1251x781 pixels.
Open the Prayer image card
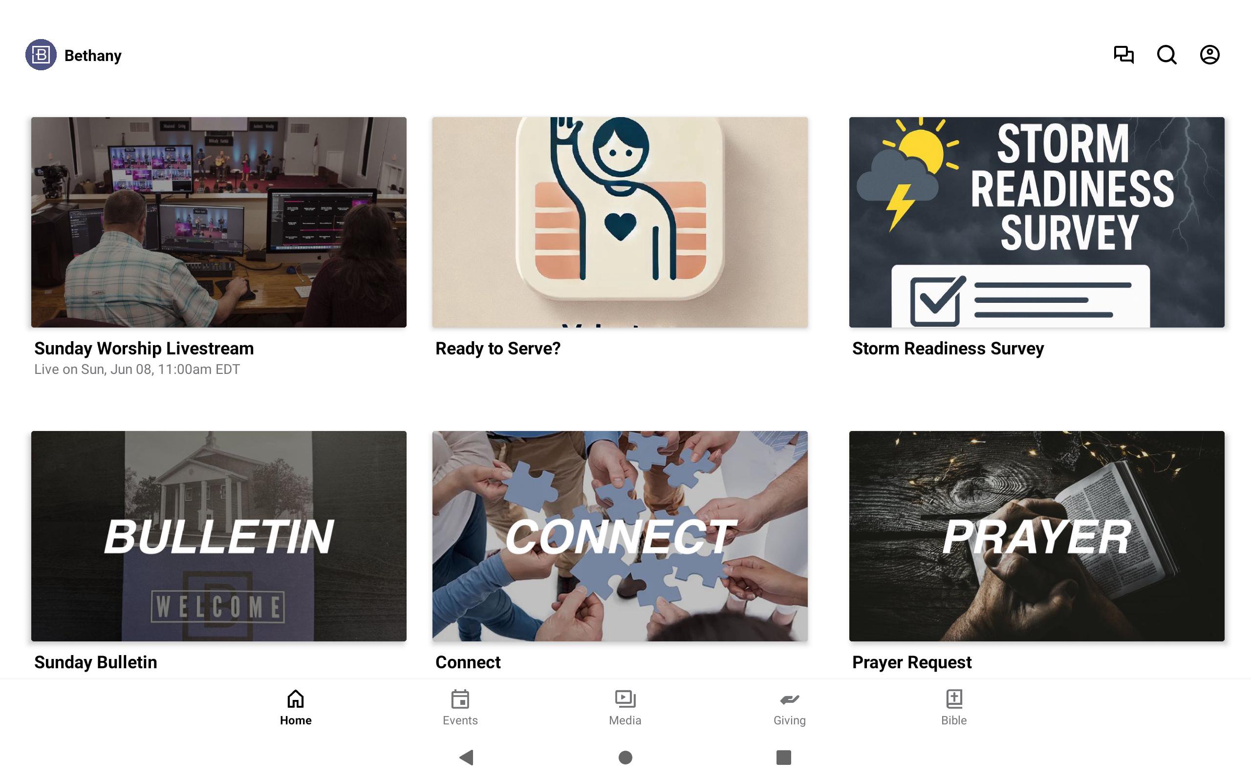[1036, 536]
